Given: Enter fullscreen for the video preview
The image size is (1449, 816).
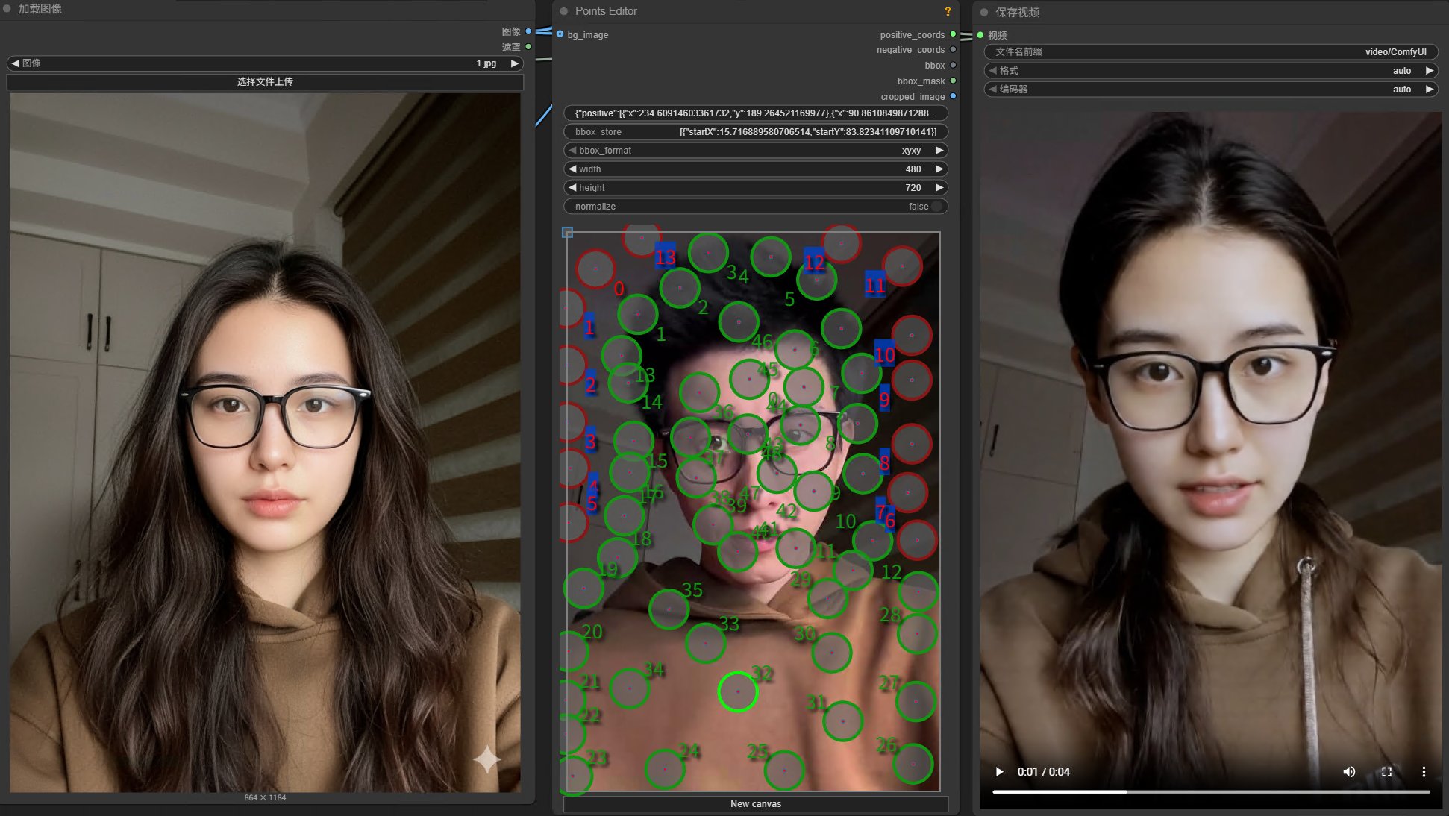Looking at the screenshot, I should (1386, 771).
